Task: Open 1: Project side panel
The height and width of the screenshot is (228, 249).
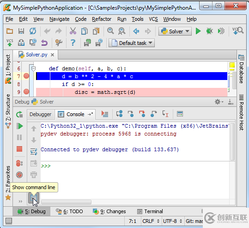Action: tap(8, 69)
